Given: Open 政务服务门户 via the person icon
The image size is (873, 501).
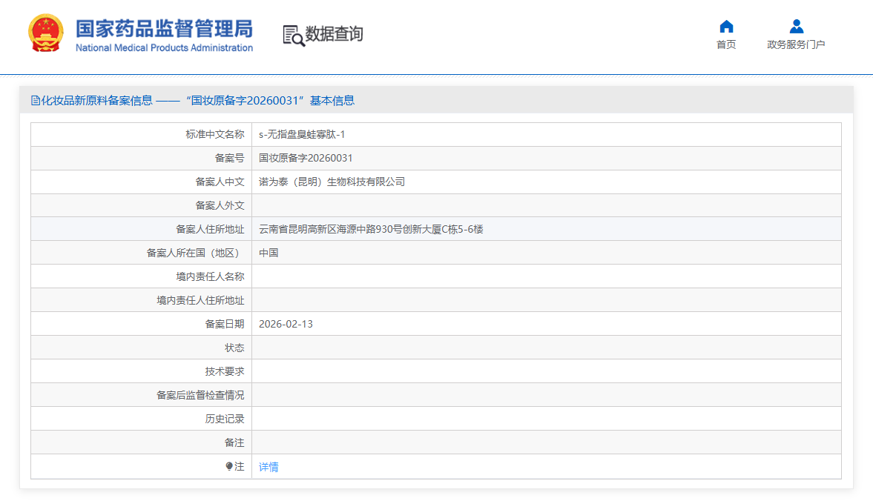Looking at the screenshot, I should [x=796, y=27].
